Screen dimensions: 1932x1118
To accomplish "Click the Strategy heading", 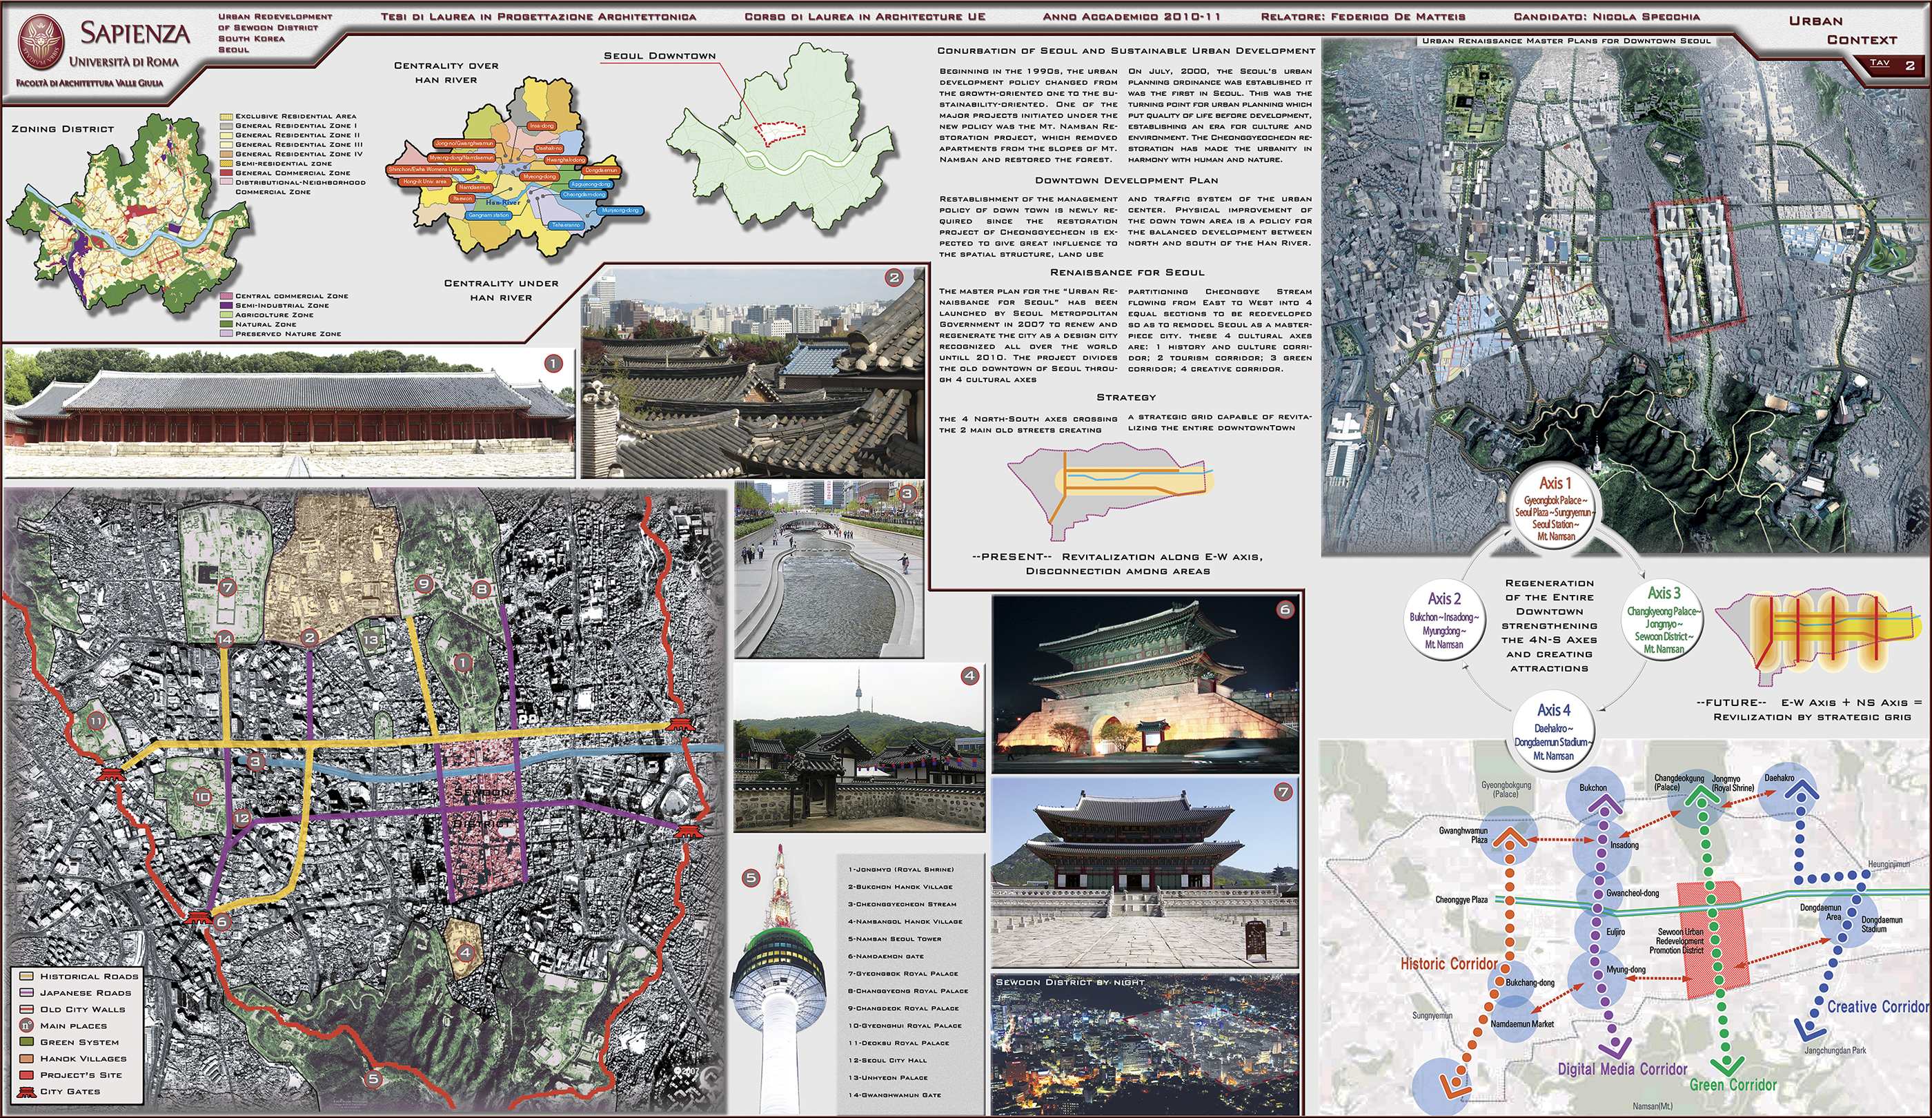I will tap(1126, 398).
